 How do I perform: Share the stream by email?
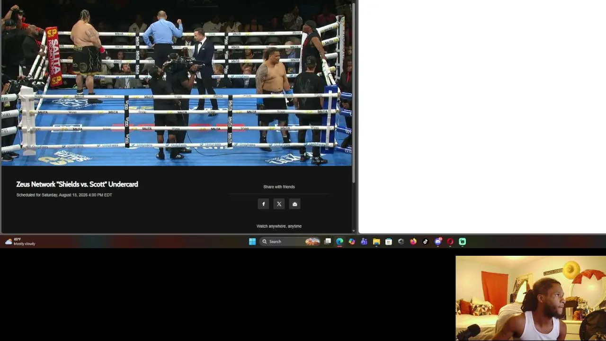(x=295, y=204)
